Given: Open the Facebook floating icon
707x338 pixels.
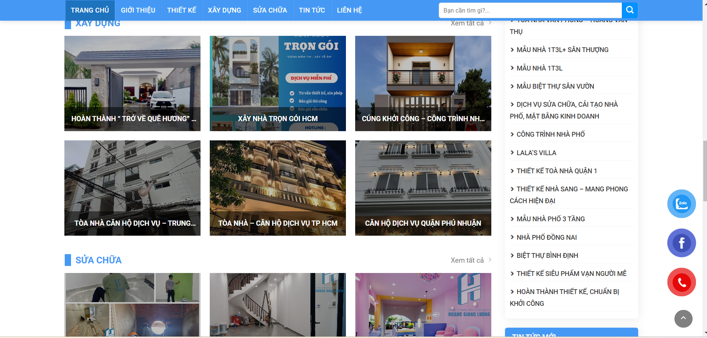Looking at the screenshot, I should [681, 243].
